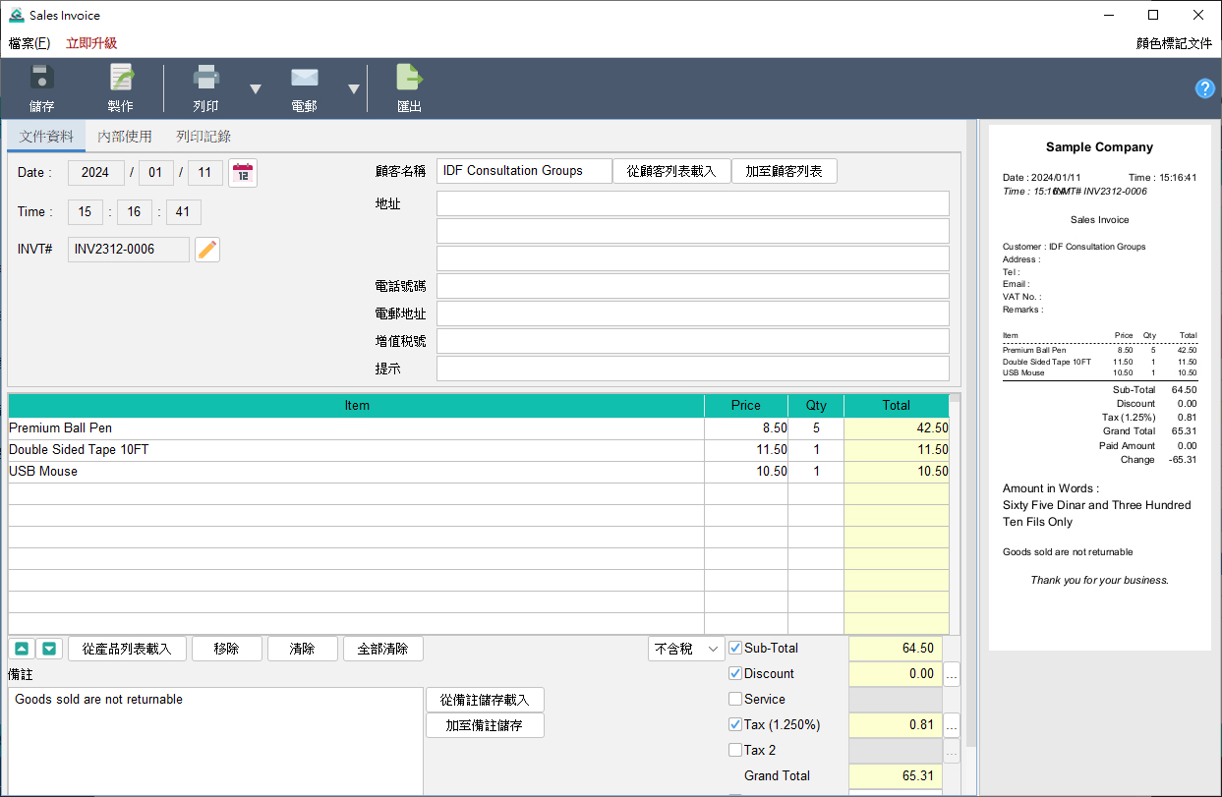This screenshot has height=797, width=1222.
Task: Click the 42.50 total cell
Action: (x=897, y=428)
